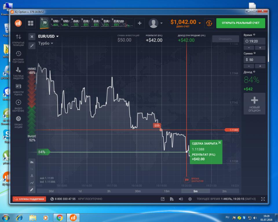Set chart timeframe to 2m
This screenshot has height=222, width=278.
[x=224, y=191]
